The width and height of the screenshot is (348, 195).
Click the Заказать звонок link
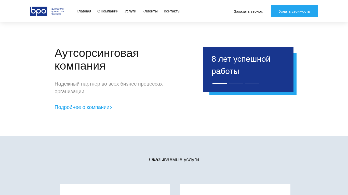[x=248, y=11]
